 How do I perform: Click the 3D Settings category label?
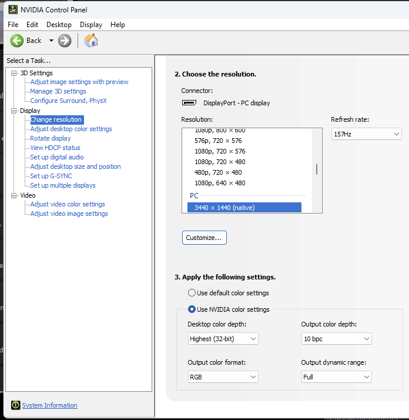click(x=36, y=73)
